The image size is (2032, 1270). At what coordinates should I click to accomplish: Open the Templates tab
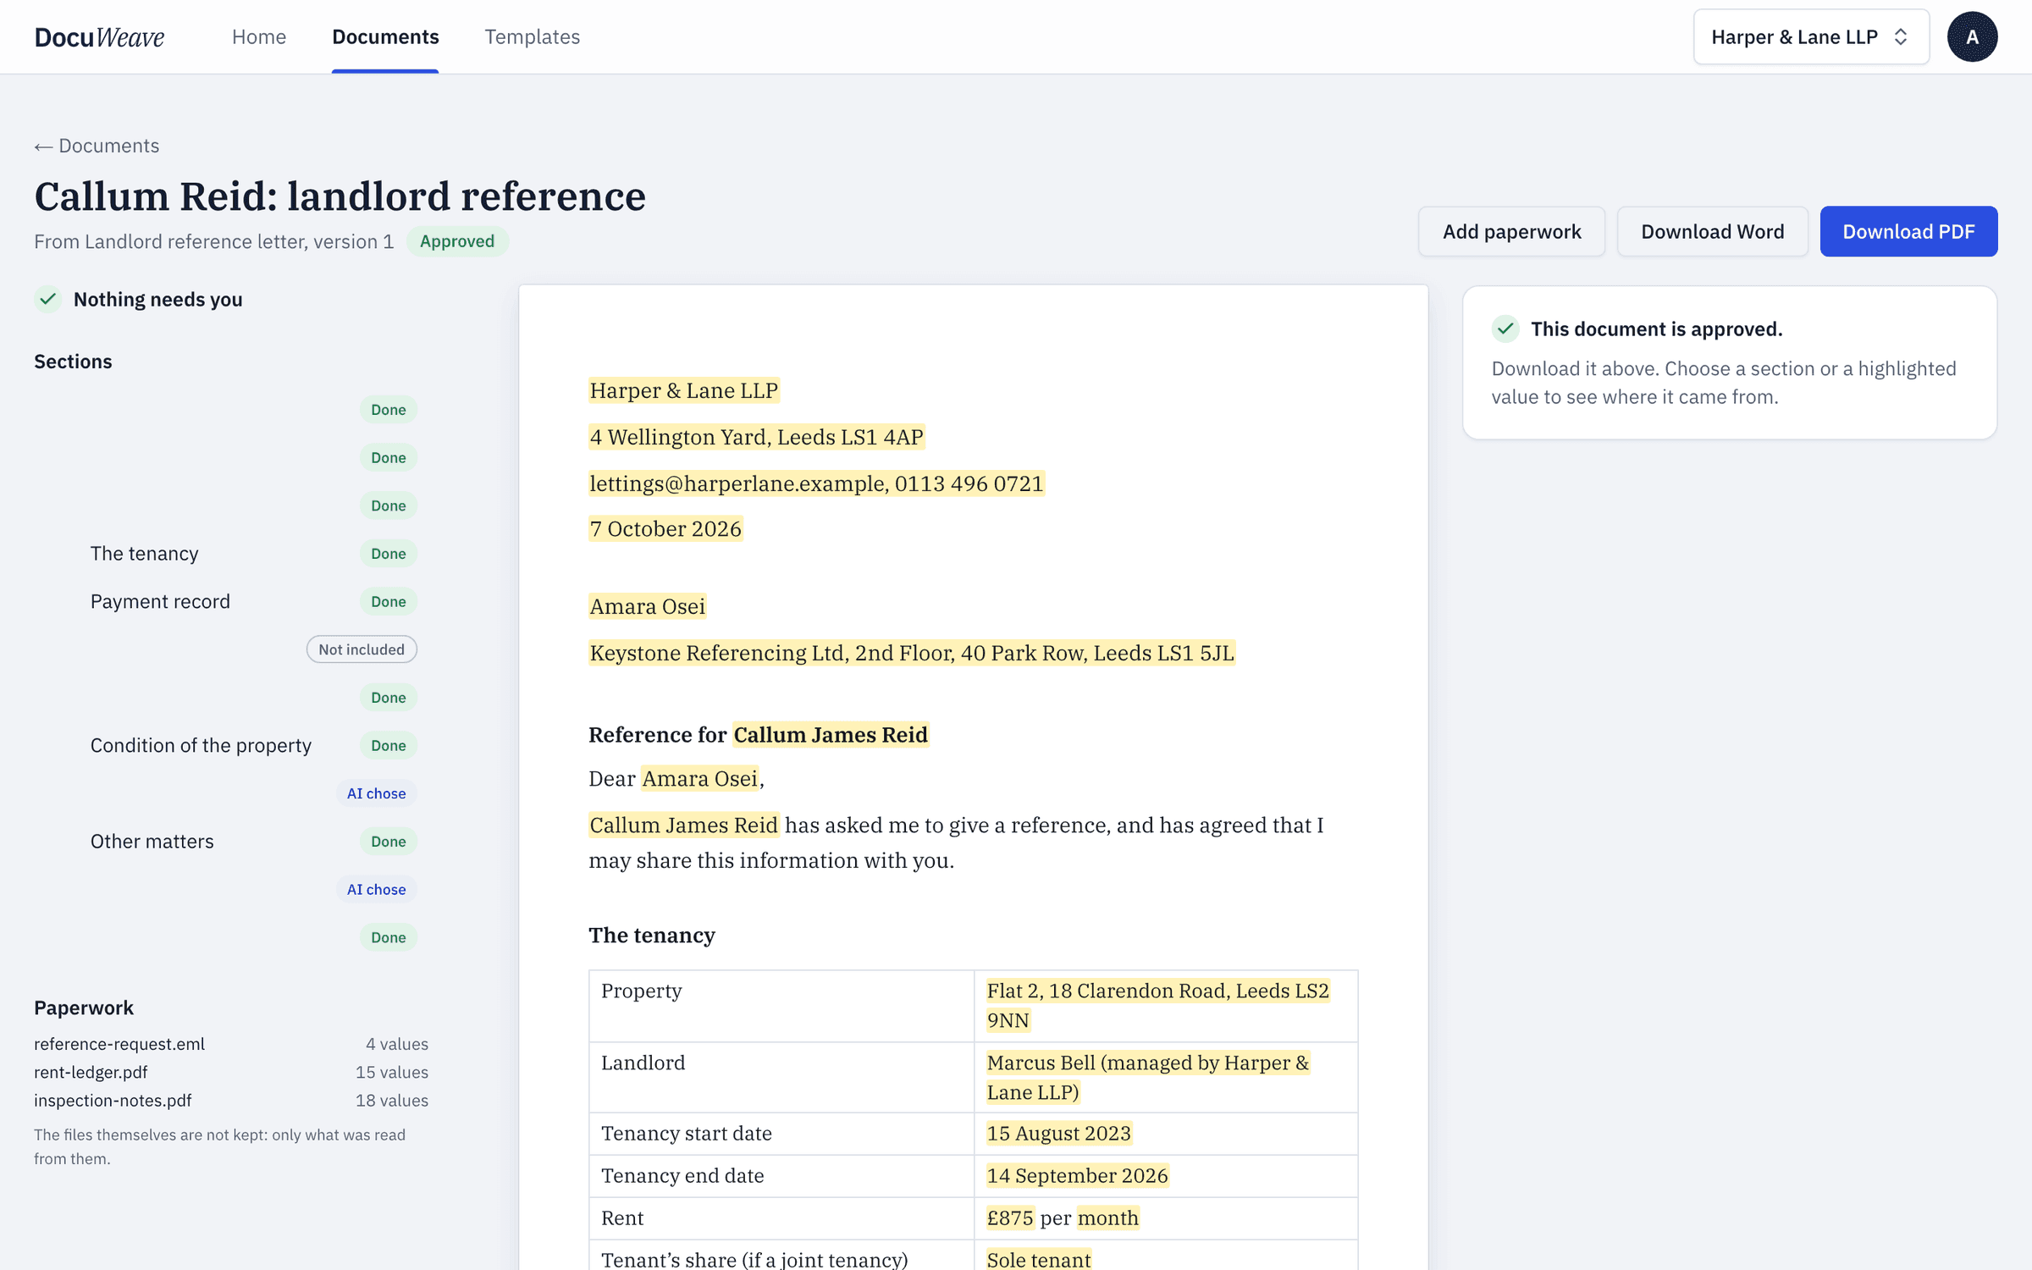(532, 37)
